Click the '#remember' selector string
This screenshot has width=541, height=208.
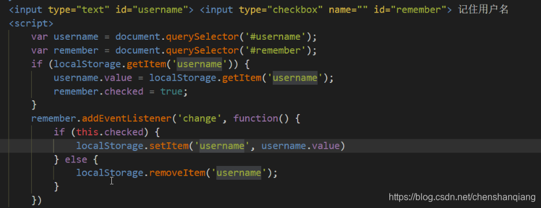275,50
